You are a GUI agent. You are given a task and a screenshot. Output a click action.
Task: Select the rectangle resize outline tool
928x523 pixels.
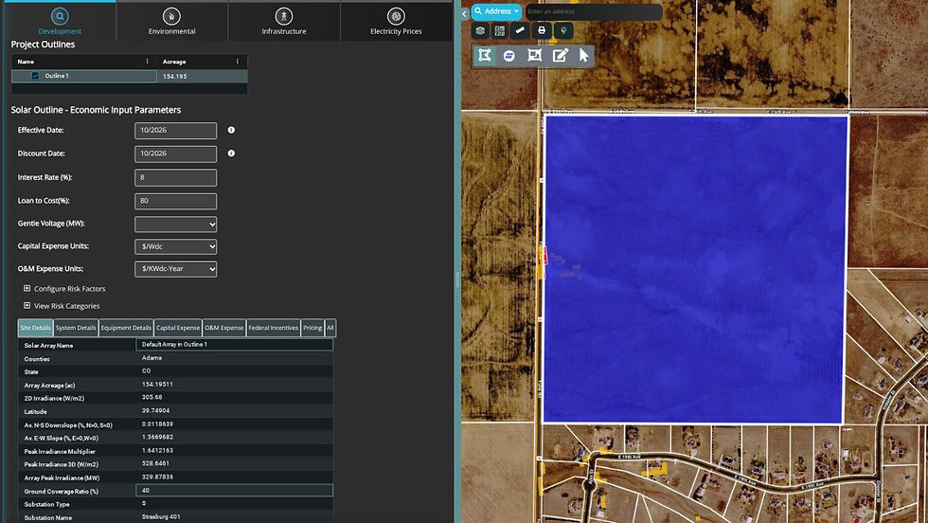coord(534,55)
